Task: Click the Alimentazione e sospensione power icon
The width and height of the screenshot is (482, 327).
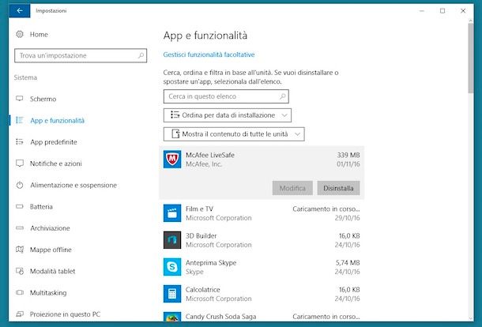Action: click(x=20, y=185)
